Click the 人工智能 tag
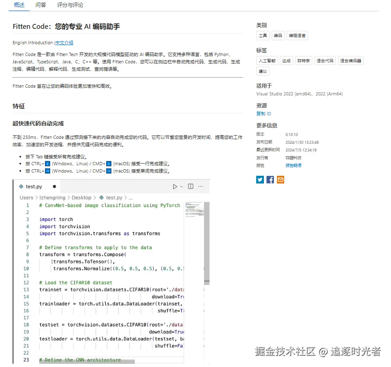The width and height of the screenshot is (391, 367). [267, 60]
